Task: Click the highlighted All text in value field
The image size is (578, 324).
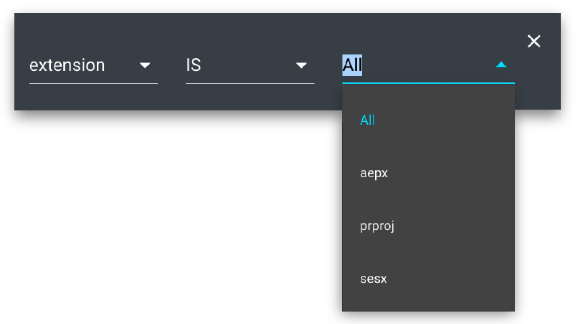Action: (x=352, y=65)
